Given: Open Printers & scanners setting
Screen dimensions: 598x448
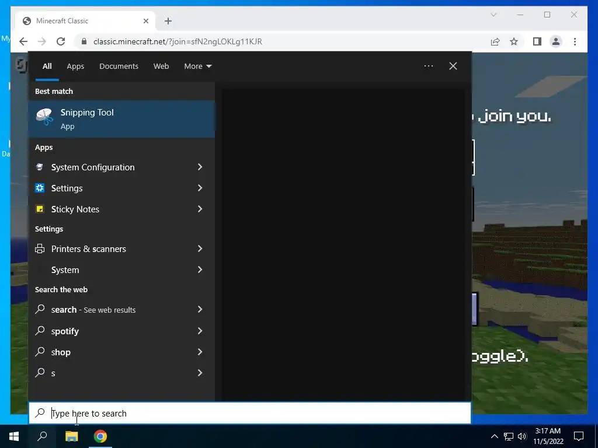Looking at the screenshot, I should 121,249.
